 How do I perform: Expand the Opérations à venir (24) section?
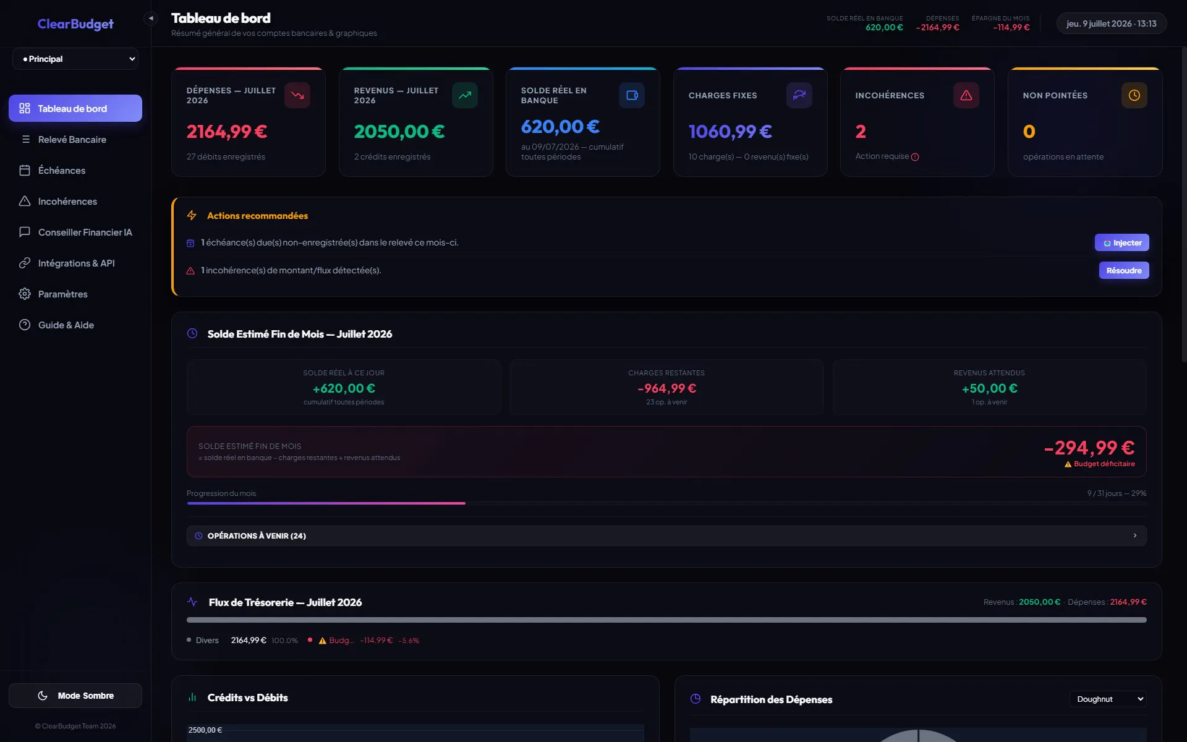click(666, 535)
